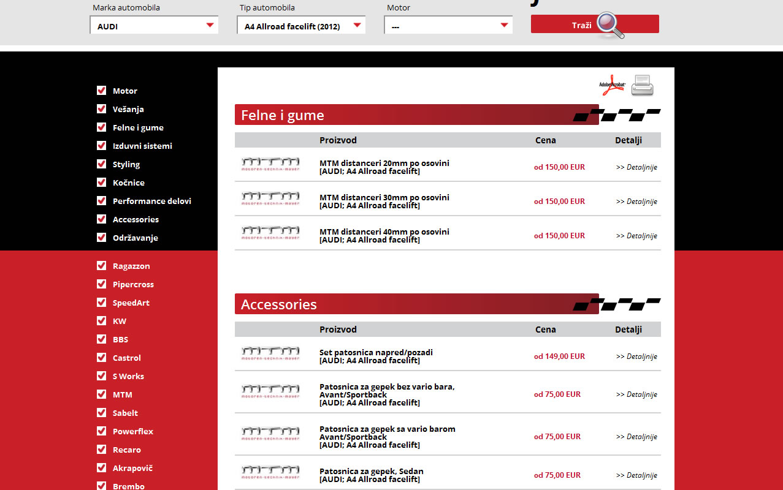
Task: Toggle the Sabelt brand checkbox
Action: click(102, 413)
